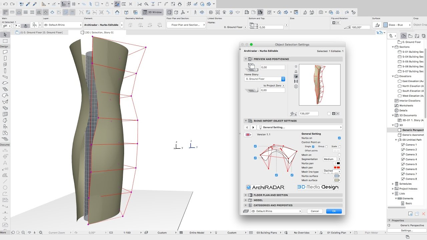
Task: Click the Settings... button in Properties
Action: (407, 230)
